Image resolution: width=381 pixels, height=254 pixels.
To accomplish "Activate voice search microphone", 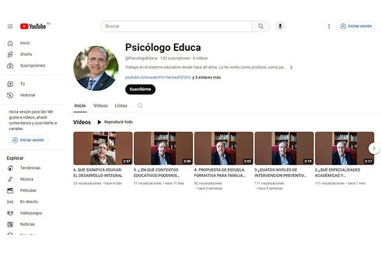I will pos(280,26).
